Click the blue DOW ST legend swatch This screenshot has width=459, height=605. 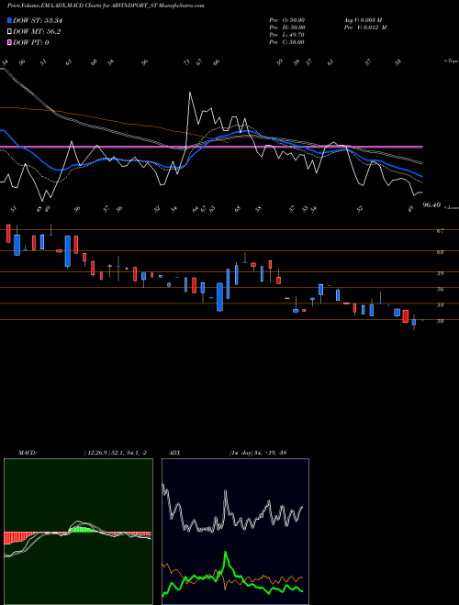9,20
